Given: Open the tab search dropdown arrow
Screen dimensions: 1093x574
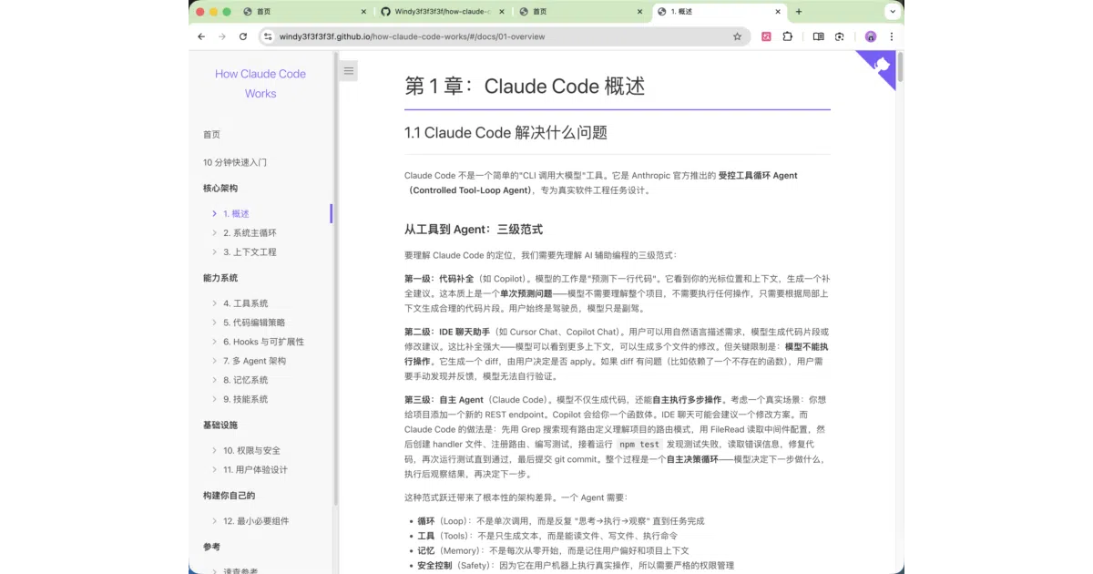Looking at the screenshot, I should click(x=894, y=12).
